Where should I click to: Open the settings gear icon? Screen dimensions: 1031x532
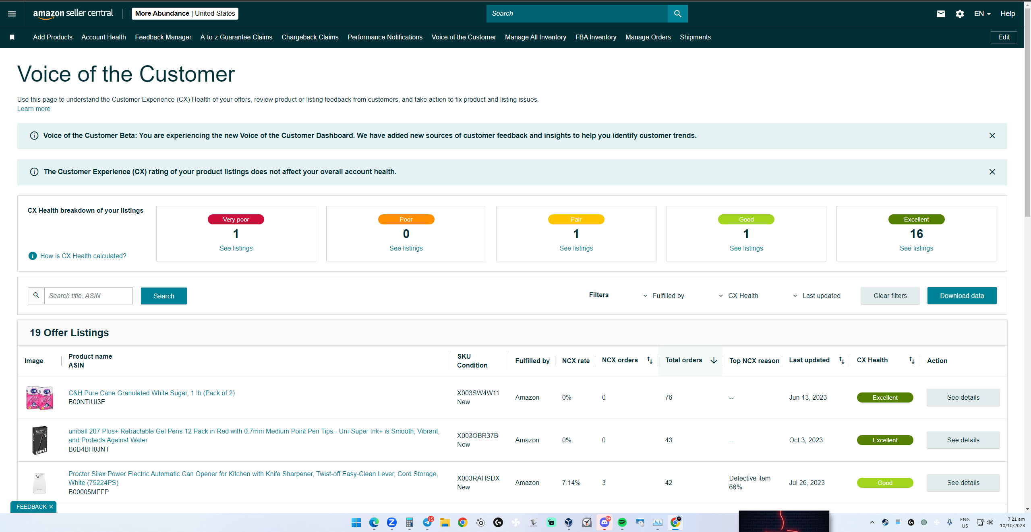[960, 14]
